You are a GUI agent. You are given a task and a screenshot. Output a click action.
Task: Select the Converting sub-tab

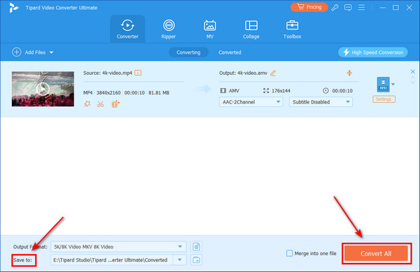coord(188,52)
